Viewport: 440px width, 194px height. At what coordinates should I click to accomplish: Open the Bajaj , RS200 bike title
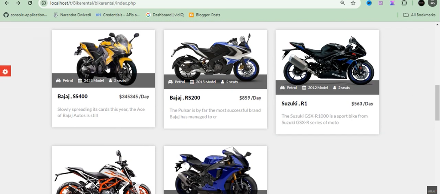pyautogui.click(x=185, y=98)
